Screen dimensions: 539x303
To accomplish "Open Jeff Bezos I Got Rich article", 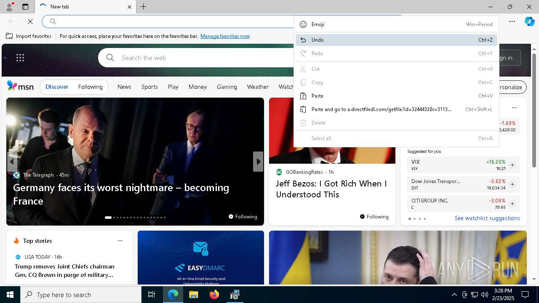I will click(331, 189).
